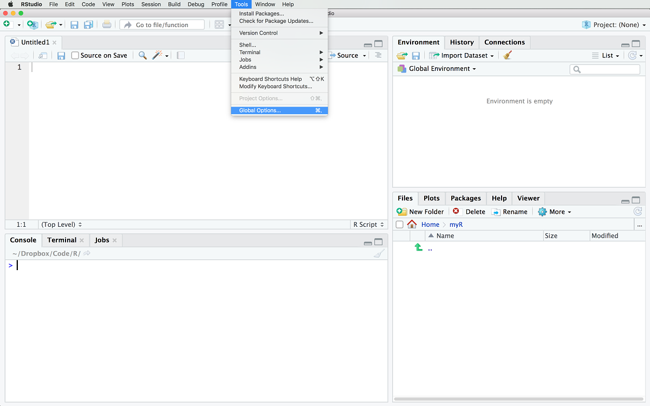Open the More dropdown in Files pane
This screenshot has height=406, width=650.
[555, 212]
